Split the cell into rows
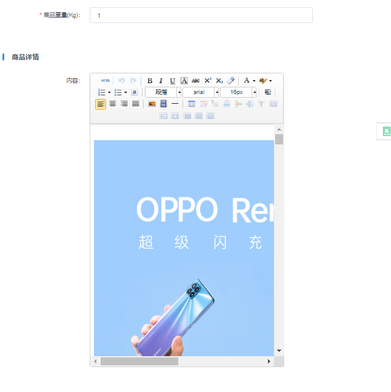Viewport: 391px width, 392px height. point(198,116)
